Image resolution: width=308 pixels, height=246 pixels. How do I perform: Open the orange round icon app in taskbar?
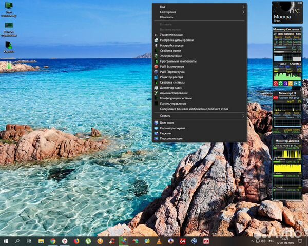click(100, 241)
